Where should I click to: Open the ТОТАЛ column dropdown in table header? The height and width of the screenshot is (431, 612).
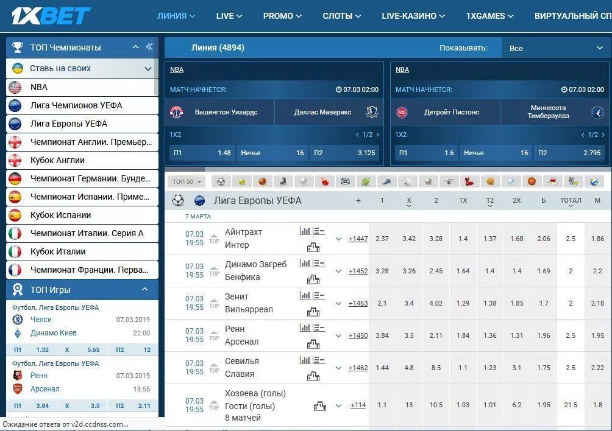[571, 201]
